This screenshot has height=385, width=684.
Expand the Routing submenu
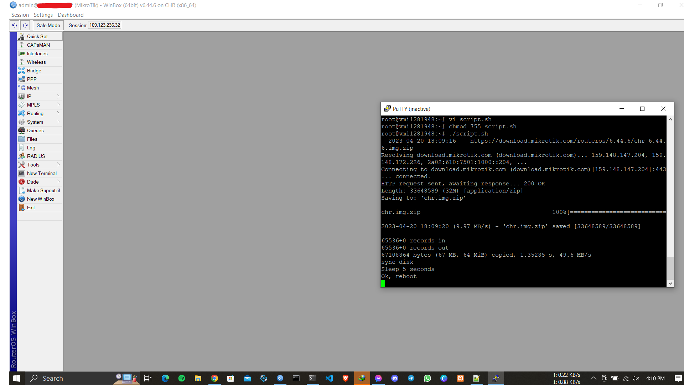[x=58, y=113]
